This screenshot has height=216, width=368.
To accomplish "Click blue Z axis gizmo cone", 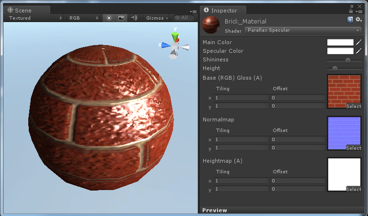I will (166, 45).
